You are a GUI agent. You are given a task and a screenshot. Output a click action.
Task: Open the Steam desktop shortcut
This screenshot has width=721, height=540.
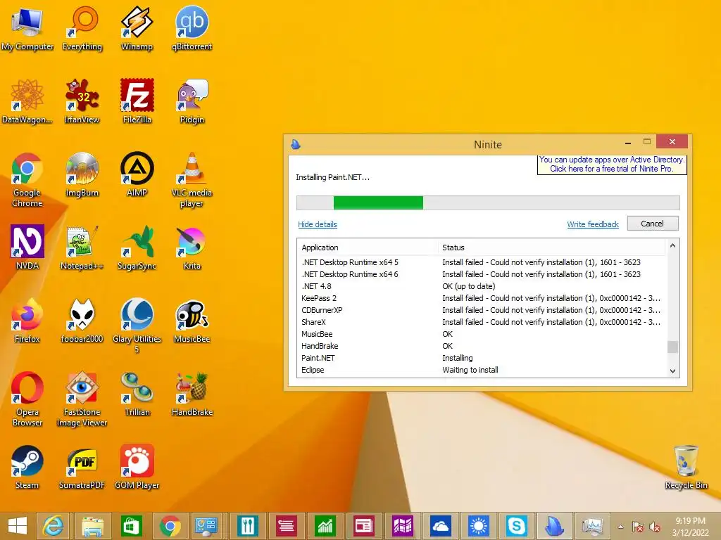[27, 467]
